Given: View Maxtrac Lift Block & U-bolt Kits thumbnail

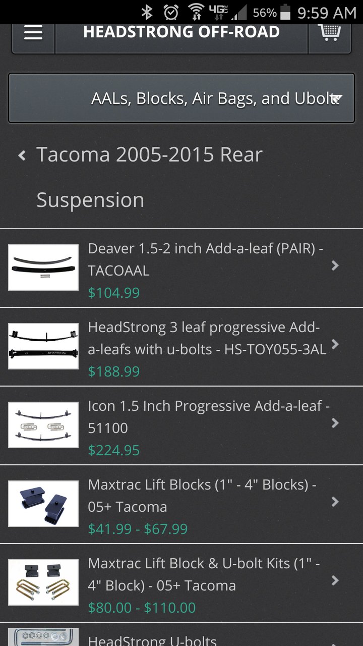Looking at the screenshot, I should pyautogui.click(x=43, y=582).
